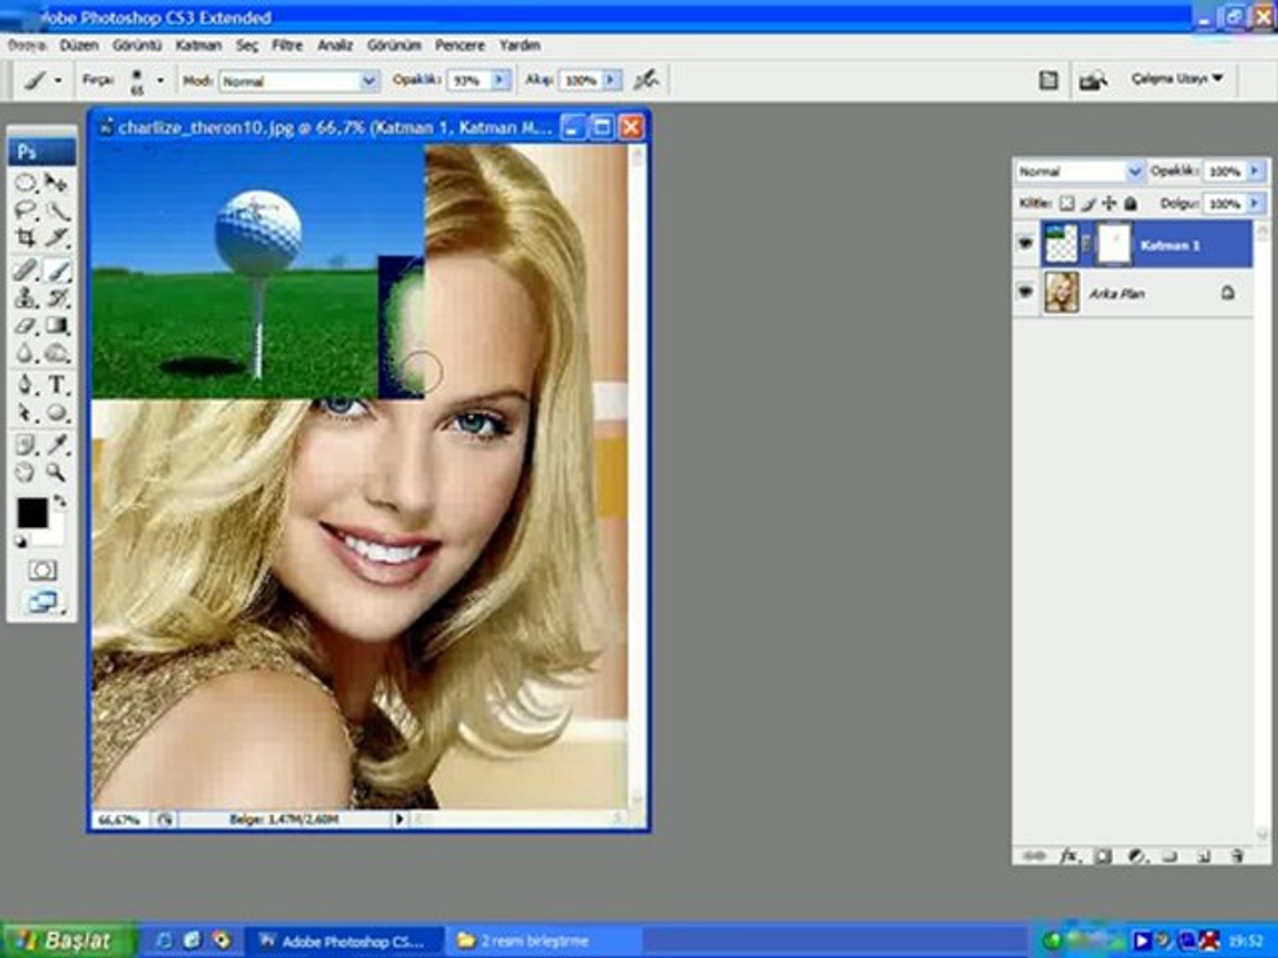Select the Brush tool in toolbox
The width and height of the screenshot is (1278, 958).
(57, 270)
